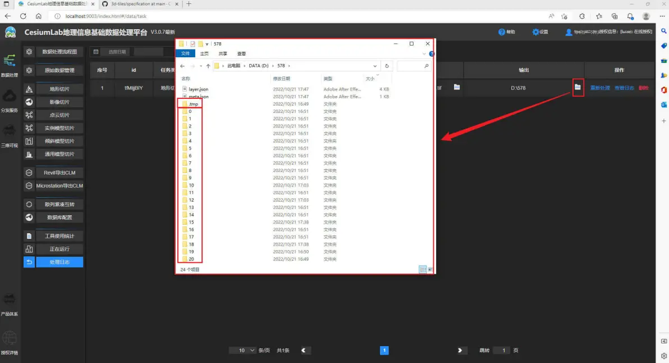The image size is (669, 363).
Task: Expand the DATA (D:) breadcrumb chevron
Action: [273, 66]
